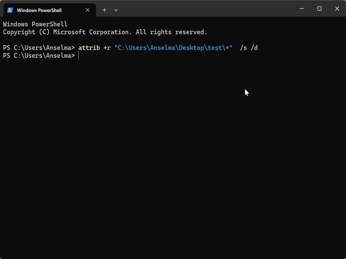This screenshot has width=346, height=259.
Task: Close the terminal window
Action: point(337,9)
